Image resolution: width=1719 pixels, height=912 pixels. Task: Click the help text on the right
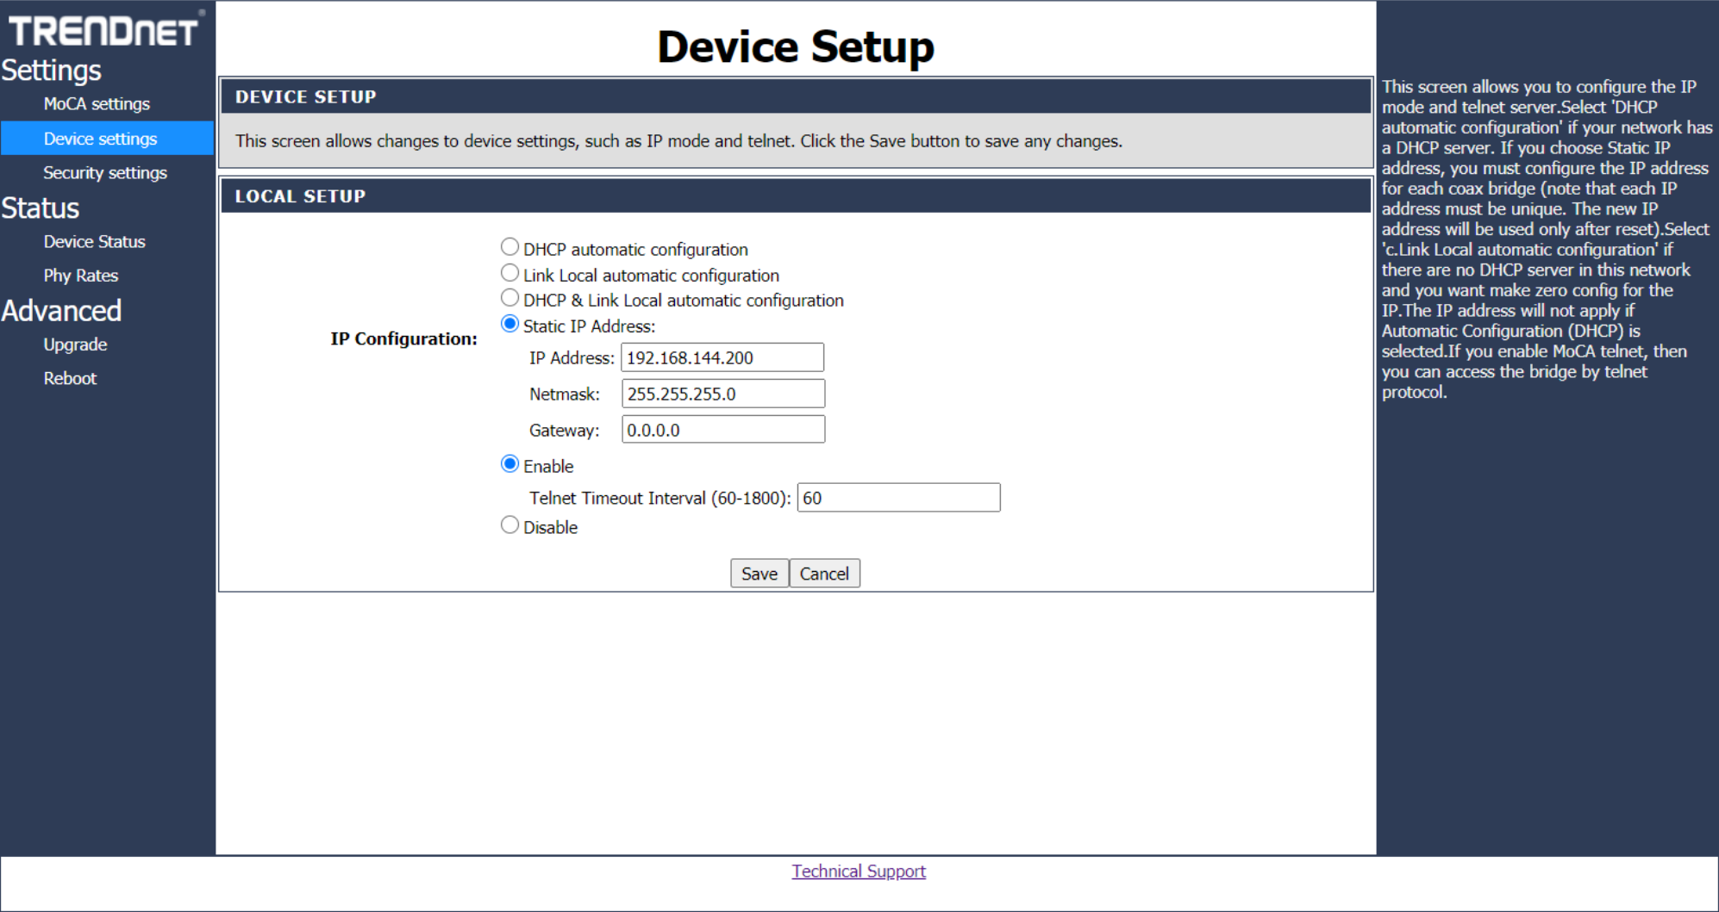pyautogui.click(x=1547, y=239)
